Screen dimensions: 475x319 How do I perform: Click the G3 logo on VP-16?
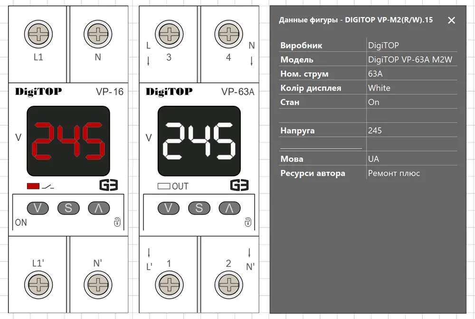(x=109, y=185)
